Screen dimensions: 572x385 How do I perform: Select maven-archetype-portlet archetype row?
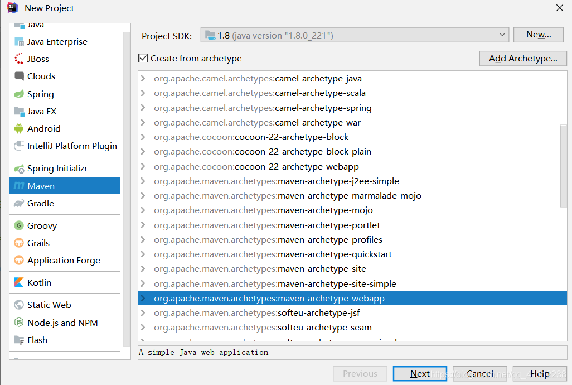[352, 225]
